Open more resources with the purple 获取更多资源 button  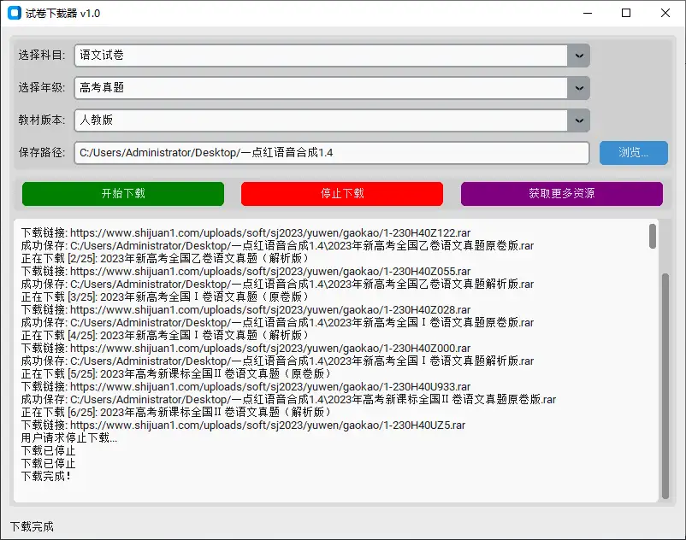561,194
